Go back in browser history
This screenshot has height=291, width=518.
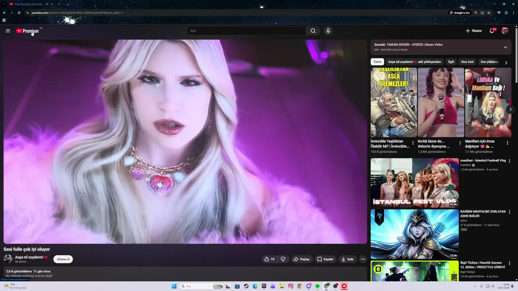pos(4,13)
